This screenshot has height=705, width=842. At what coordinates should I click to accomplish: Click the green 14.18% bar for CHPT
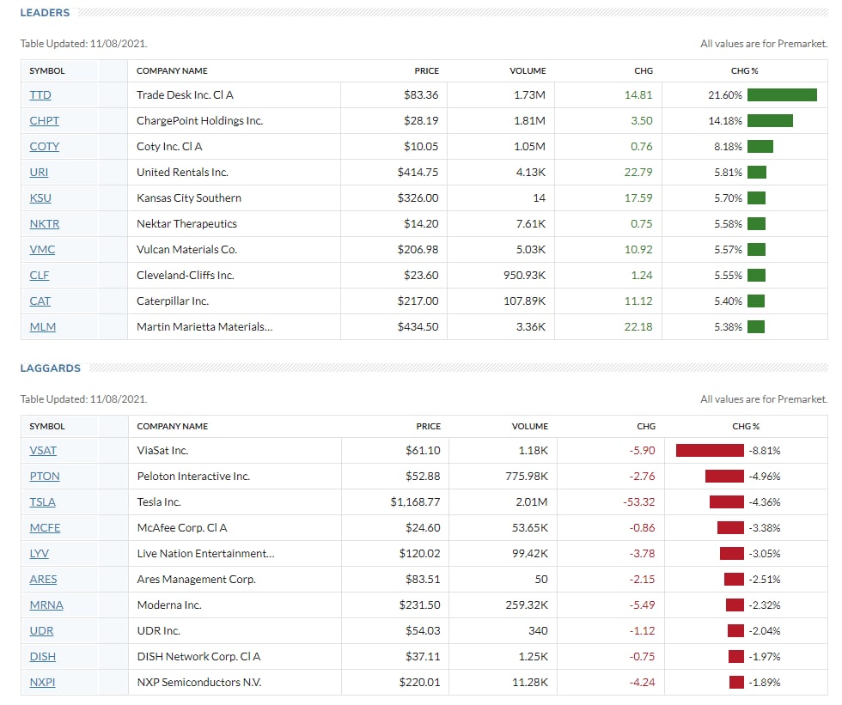click(770, 121)
